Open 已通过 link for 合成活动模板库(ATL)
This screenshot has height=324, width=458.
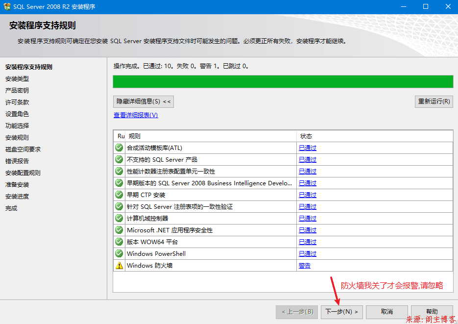308,148
